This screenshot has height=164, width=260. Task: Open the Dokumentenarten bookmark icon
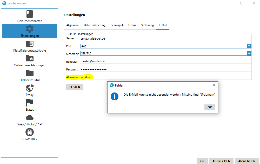pyautogui.click(x=30, y=14)
